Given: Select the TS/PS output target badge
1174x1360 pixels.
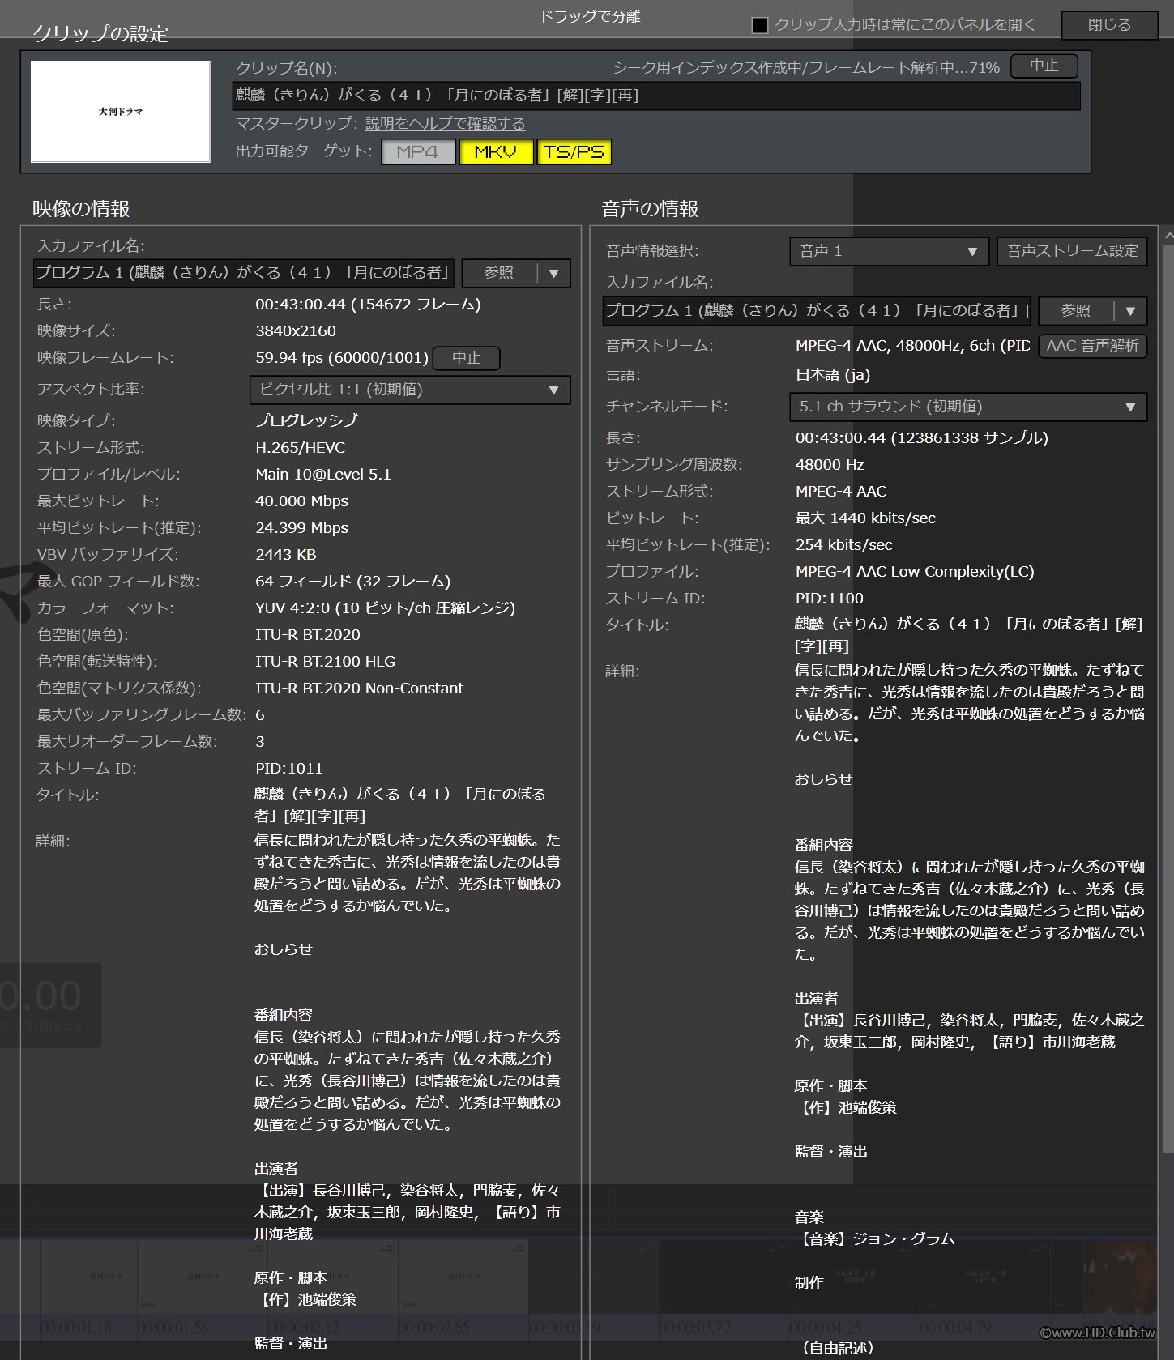Looking at the screenshot, I should pyautogui.click(x=574, y=151).
